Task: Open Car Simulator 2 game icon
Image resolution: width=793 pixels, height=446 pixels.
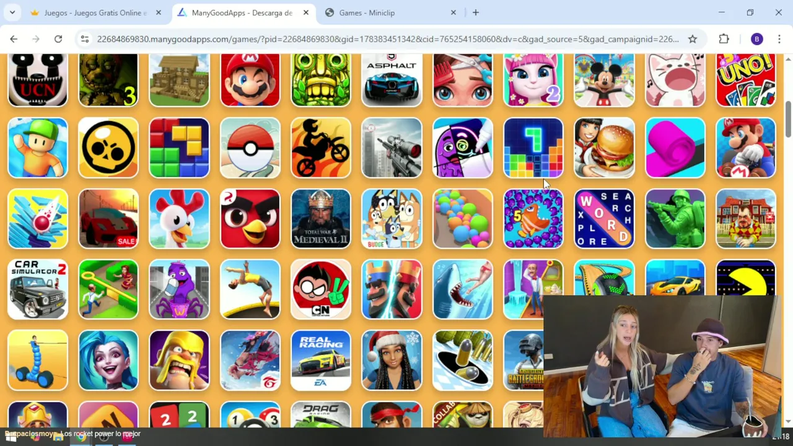Action: [38, 289]
